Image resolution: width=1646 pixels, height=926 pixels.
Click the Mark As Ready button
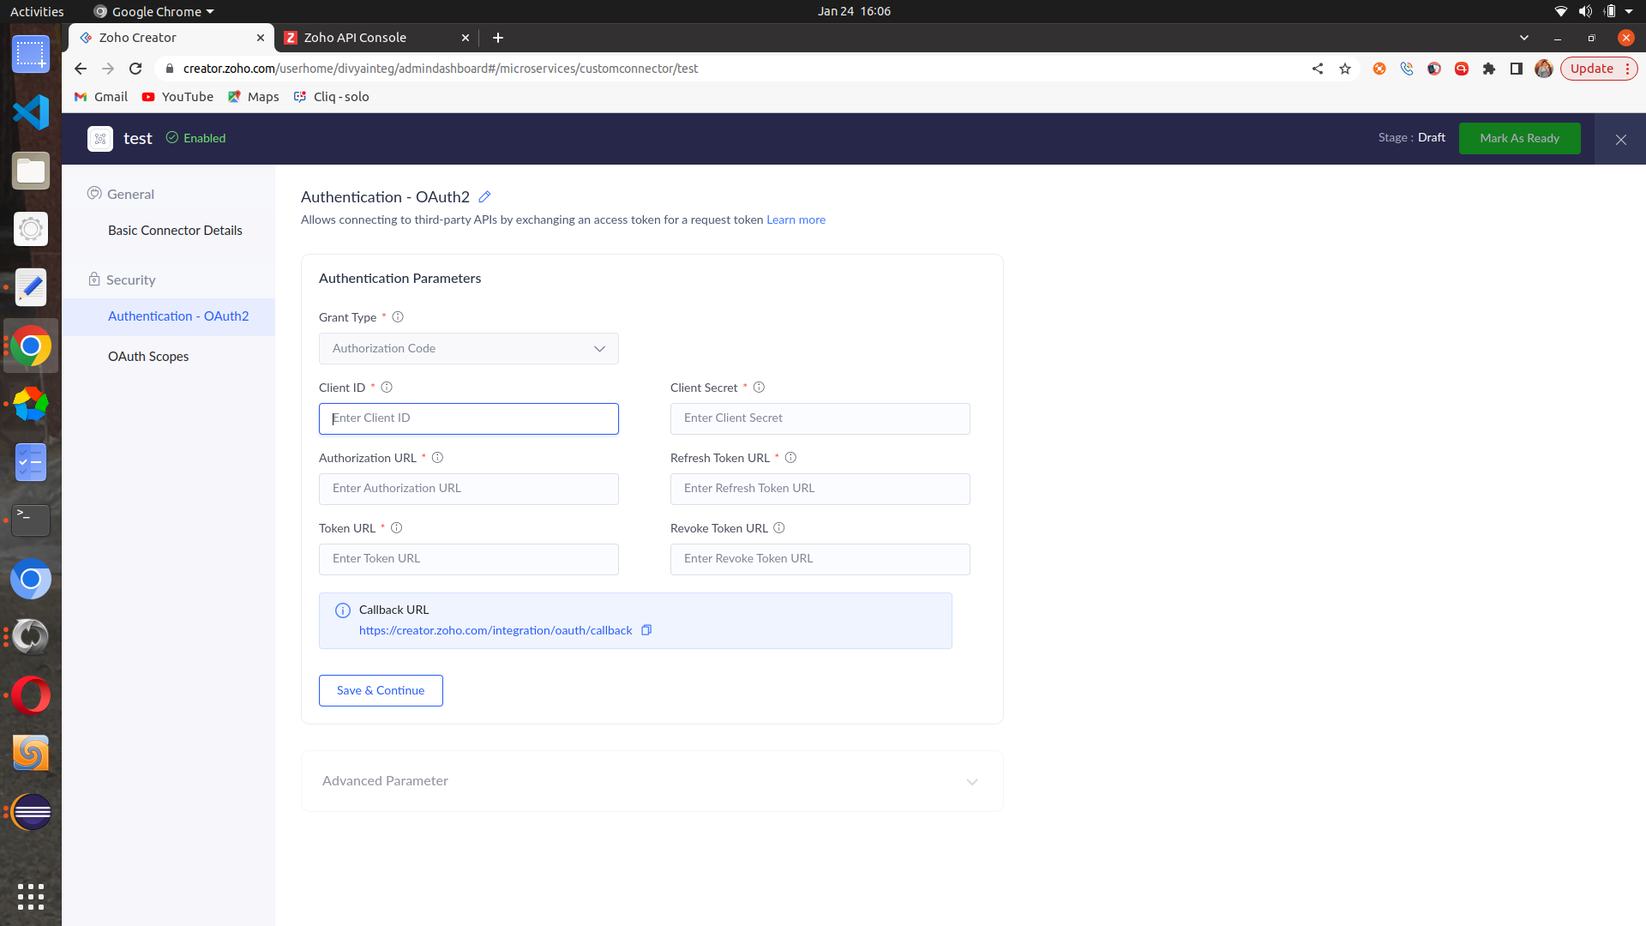point(1519,139)
